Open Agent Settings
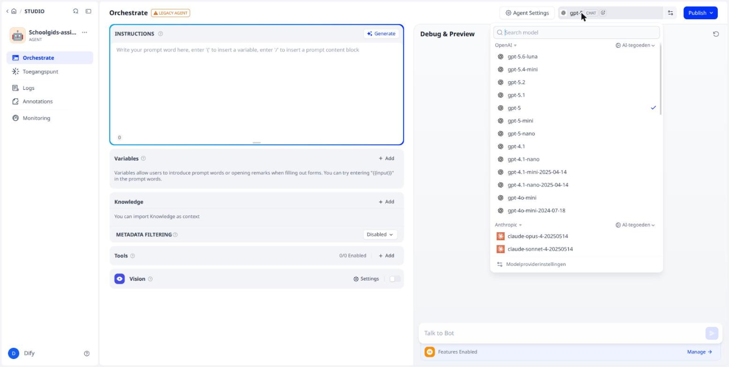Viewport: 729px width, 367px height. coord(527,13)
